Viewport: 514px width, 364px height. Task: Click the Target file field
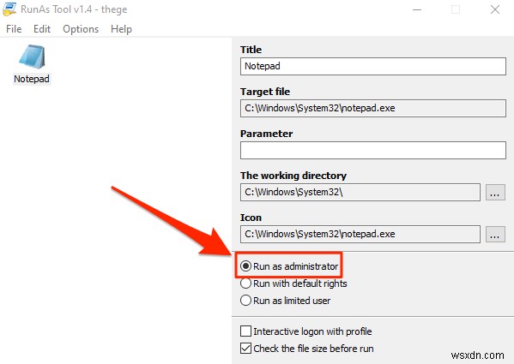373,108
